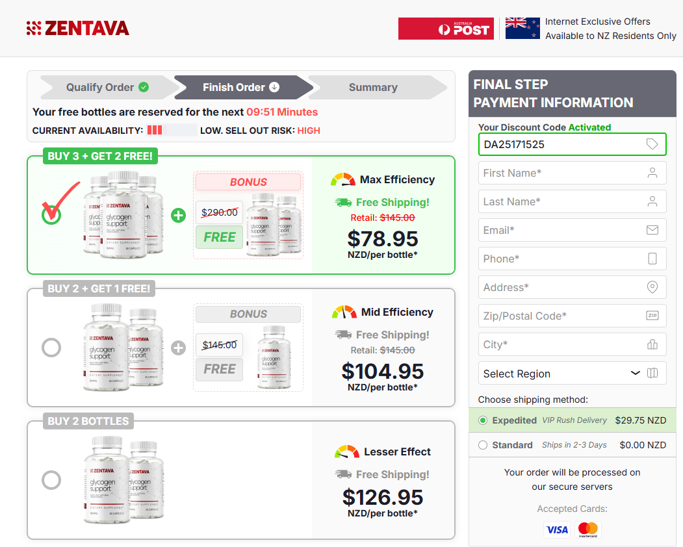
Task: Click the BUY 2 BOTTLES label
Action: [88, 421]
